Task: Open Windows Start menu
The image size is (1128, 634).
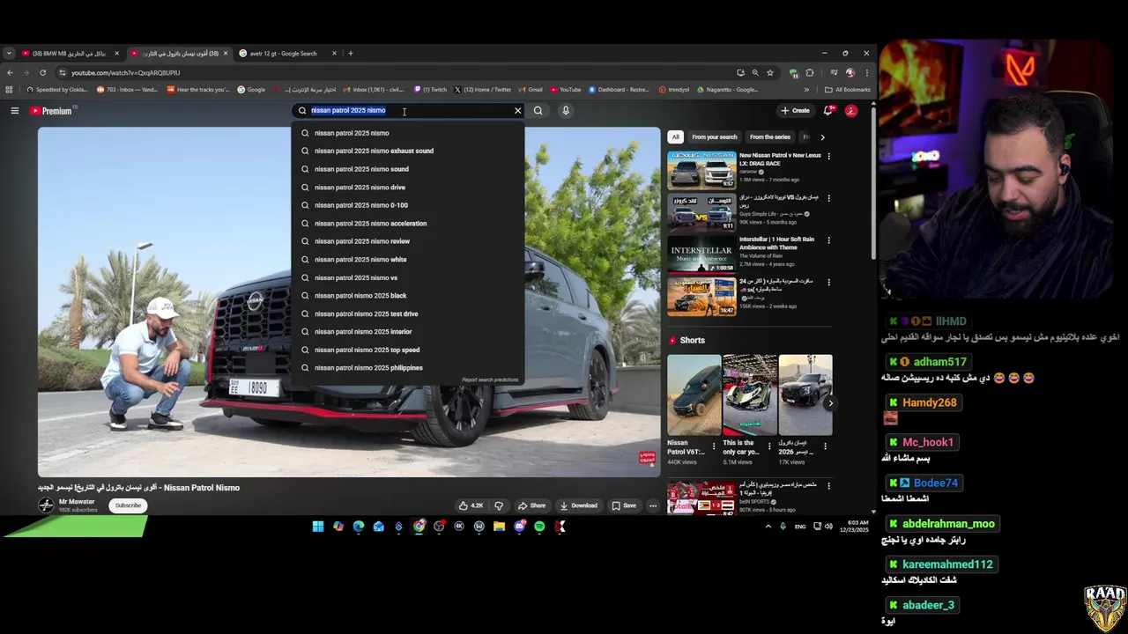Action: click(317, 527)
